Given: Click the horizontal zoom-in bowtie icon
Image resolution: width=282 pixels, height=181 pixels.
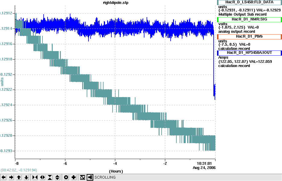Looking at the screenshot, I should click(35, 177).
